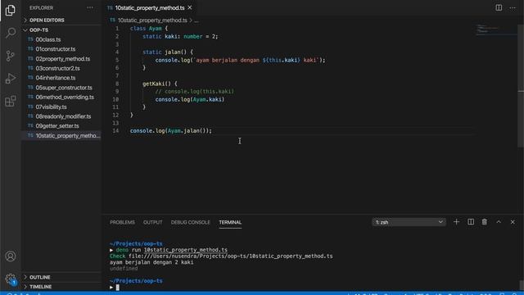Click the commented console.log(this.kaki) line

(x=195, y=91)
